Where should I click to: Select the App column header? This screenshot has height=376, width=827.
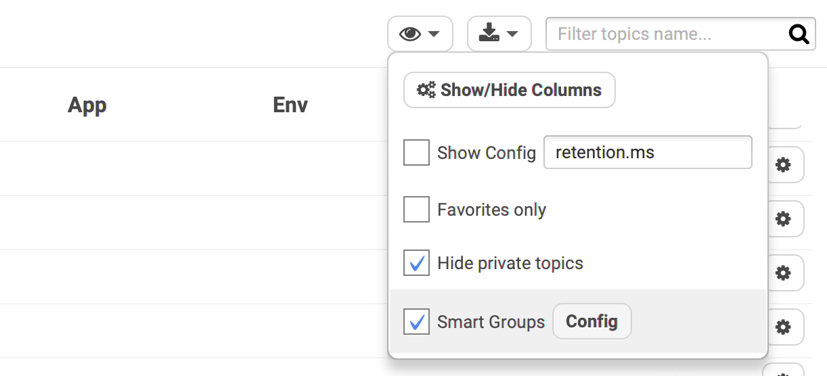[x=87, y=105]
